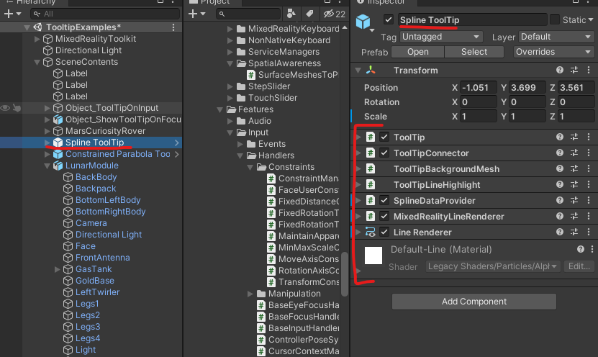Collapse the LunarModule hierarchy item
Viewport: 598px width, 357px height.
coord(47,166)
